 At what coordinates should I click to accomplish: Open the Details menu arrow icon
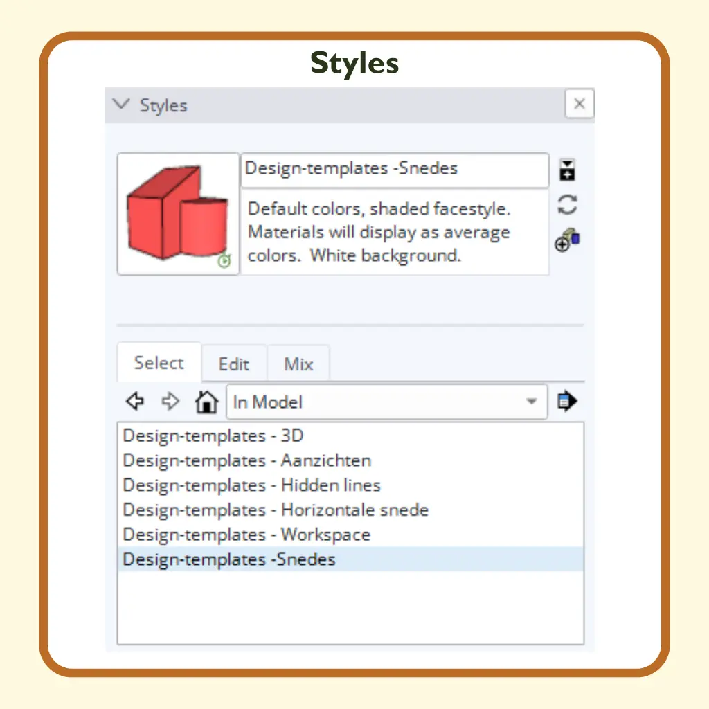coord(567,401)
